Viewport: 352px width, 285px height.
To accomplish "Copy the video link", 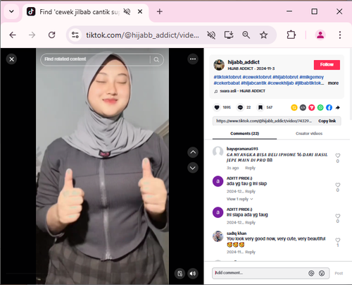I will click(x=327, y=121).
